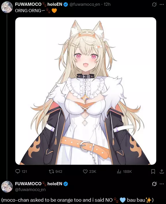Click the moco-chan reply tweet text
166x204 pixels.
(x=77, y=200)
